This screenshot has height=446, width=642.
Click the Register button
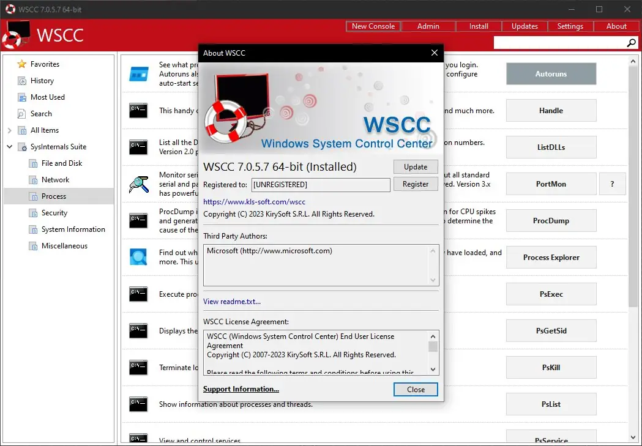416,184
